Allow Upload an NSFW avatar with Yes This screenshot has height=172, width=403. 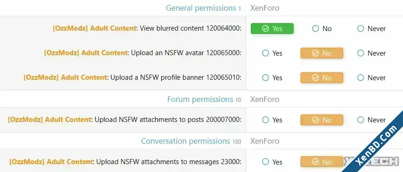tap(272, 53)
